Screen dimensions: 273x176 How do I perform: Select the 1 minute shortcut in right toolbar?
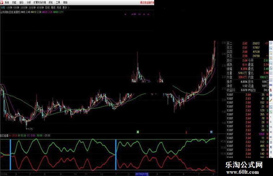tap(271, 117)
